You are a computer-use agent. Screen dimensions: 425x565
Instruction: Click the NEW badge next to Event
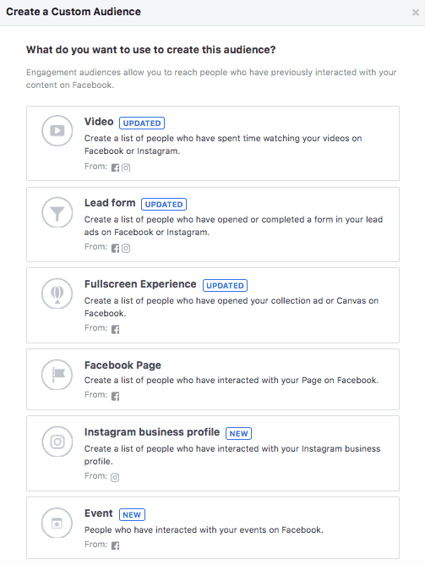[132, 514]
